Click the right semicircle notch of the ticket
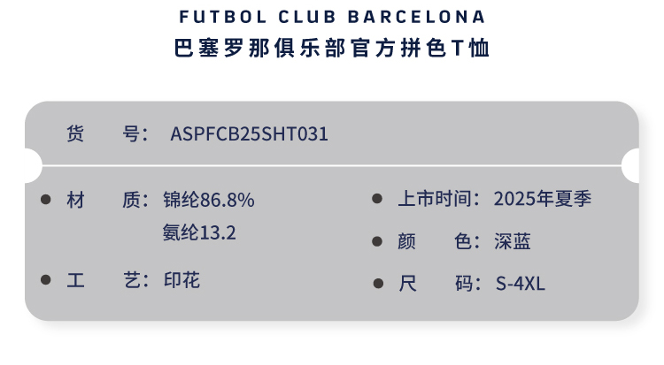The image size is (664, 365). click(631, 165)
